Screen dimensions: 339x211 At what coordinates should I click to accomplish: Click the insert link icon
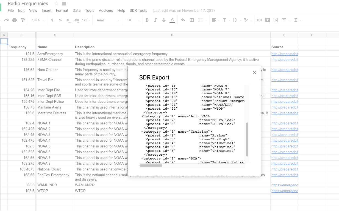pos(259,20)
